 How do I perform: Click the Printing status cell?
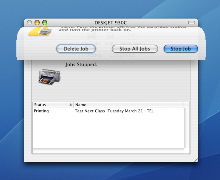pos(41,111)
